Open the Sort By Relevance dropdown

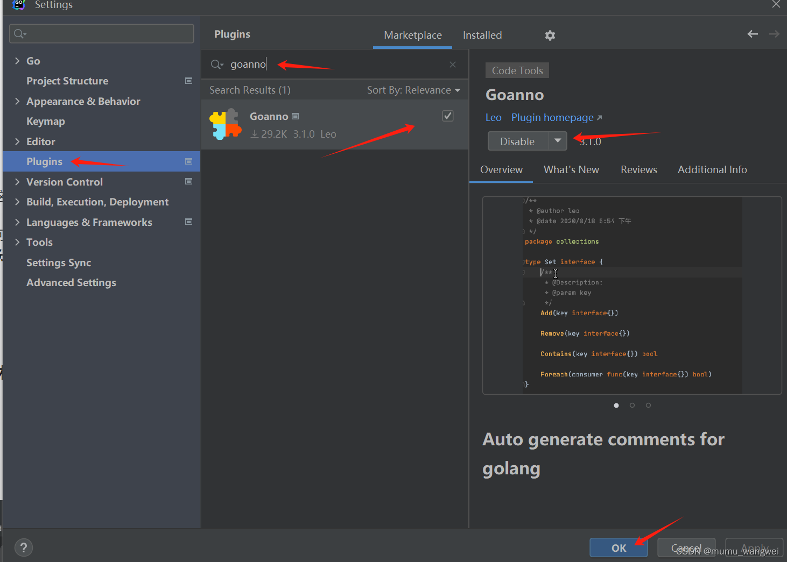pos(413,90)
